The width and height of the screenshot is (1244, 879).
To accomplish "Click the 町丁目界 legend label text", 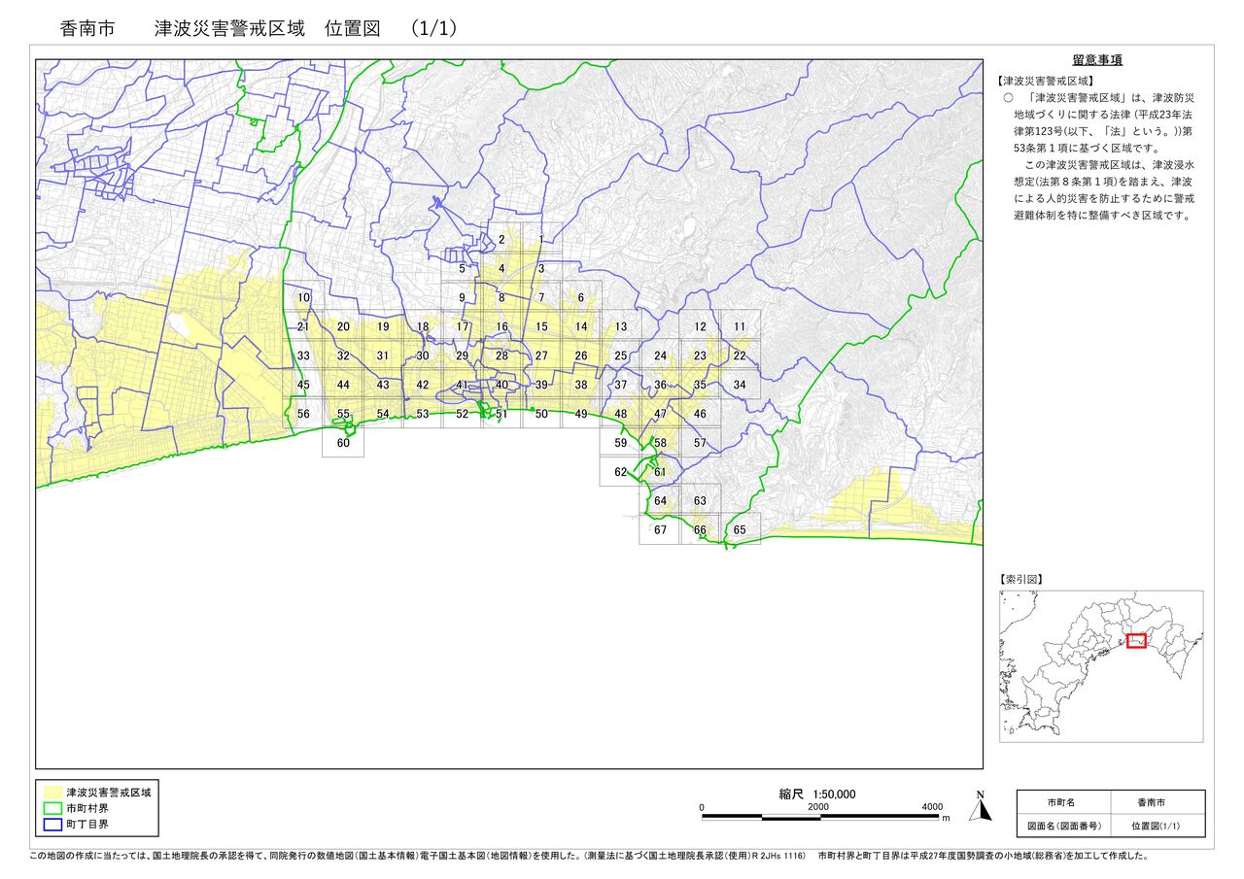I will [87, 825].
